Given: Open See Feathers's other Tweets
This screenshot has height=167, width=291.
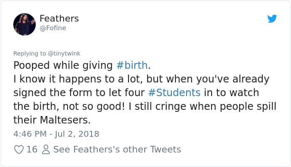Looking at the screenshot, I should point(117,149).
